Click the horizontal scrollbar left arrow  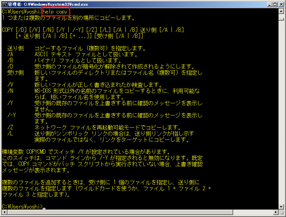[x=4, y=212]
